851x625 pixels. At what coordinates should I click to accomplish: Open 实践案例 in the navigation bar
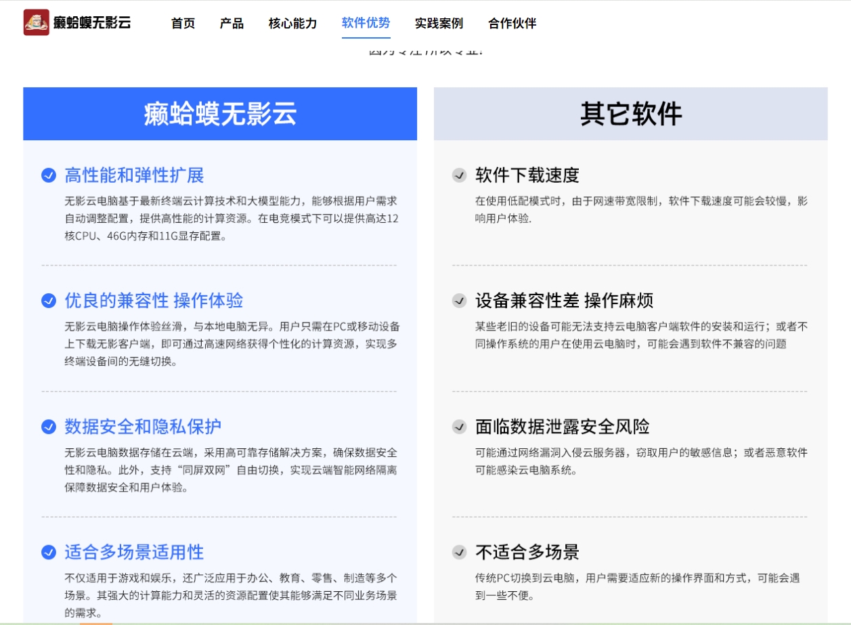439,23
